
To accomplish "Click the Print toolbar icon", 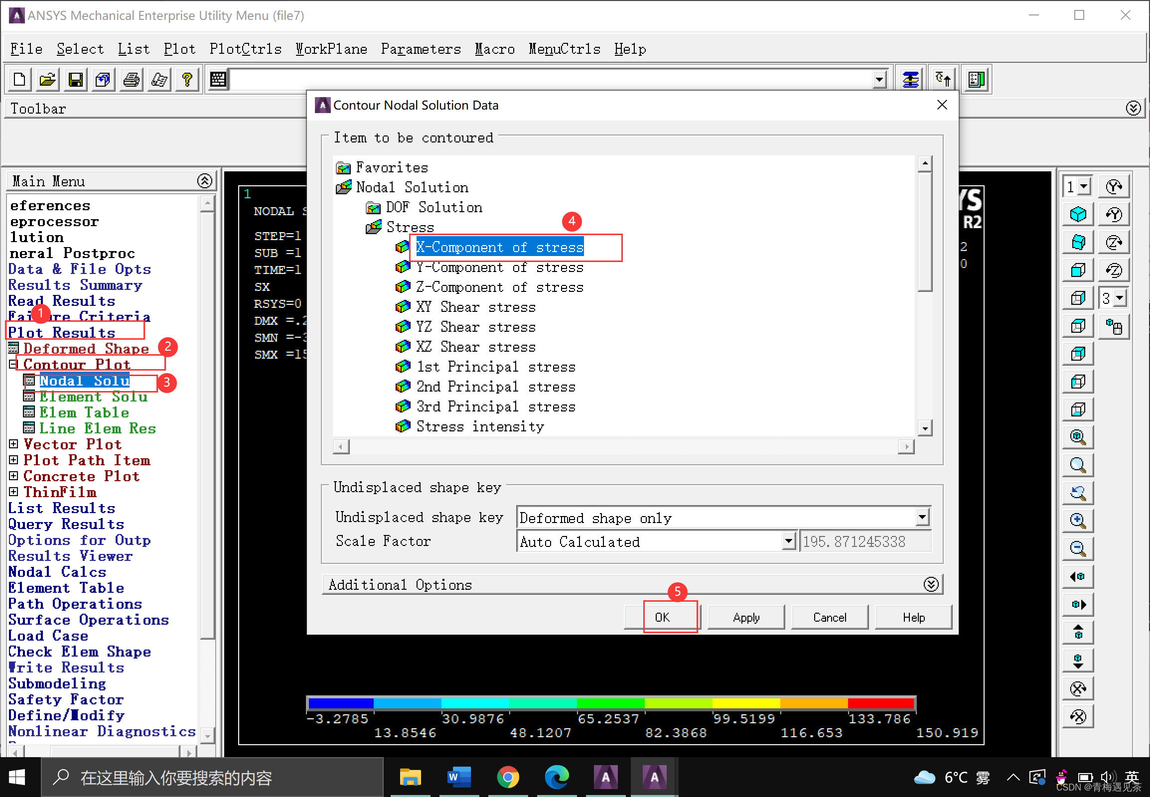I will (x=132, y=79).
